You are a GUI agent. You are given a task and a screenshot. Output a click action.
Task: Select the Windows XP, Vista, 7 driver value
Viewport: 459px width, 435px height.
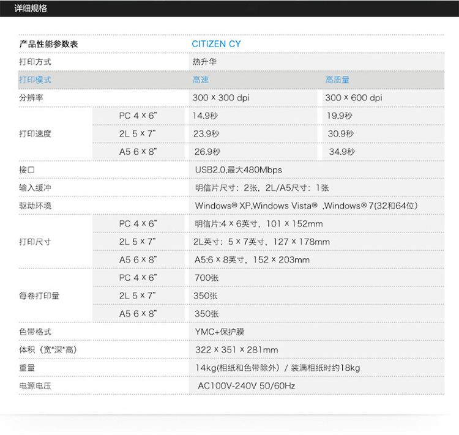pos(306,206)
